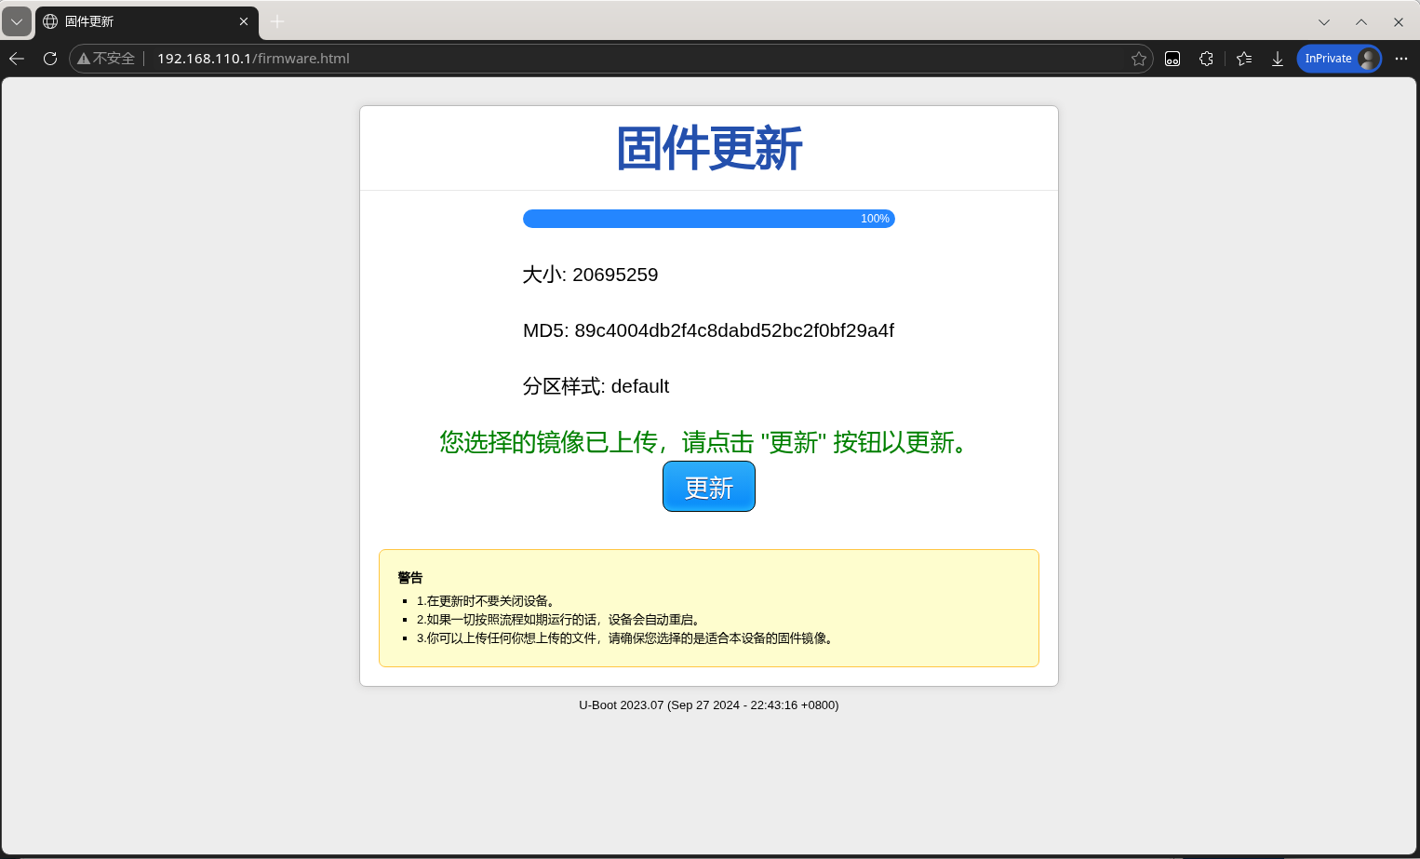Click the back navigation arrow

click(x=16, y=58)
